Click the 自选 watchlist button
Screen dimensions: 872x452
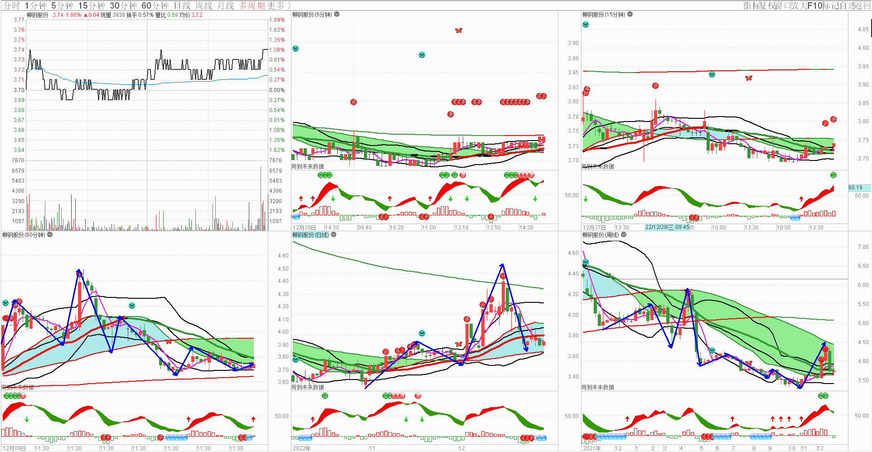[847, 5]
